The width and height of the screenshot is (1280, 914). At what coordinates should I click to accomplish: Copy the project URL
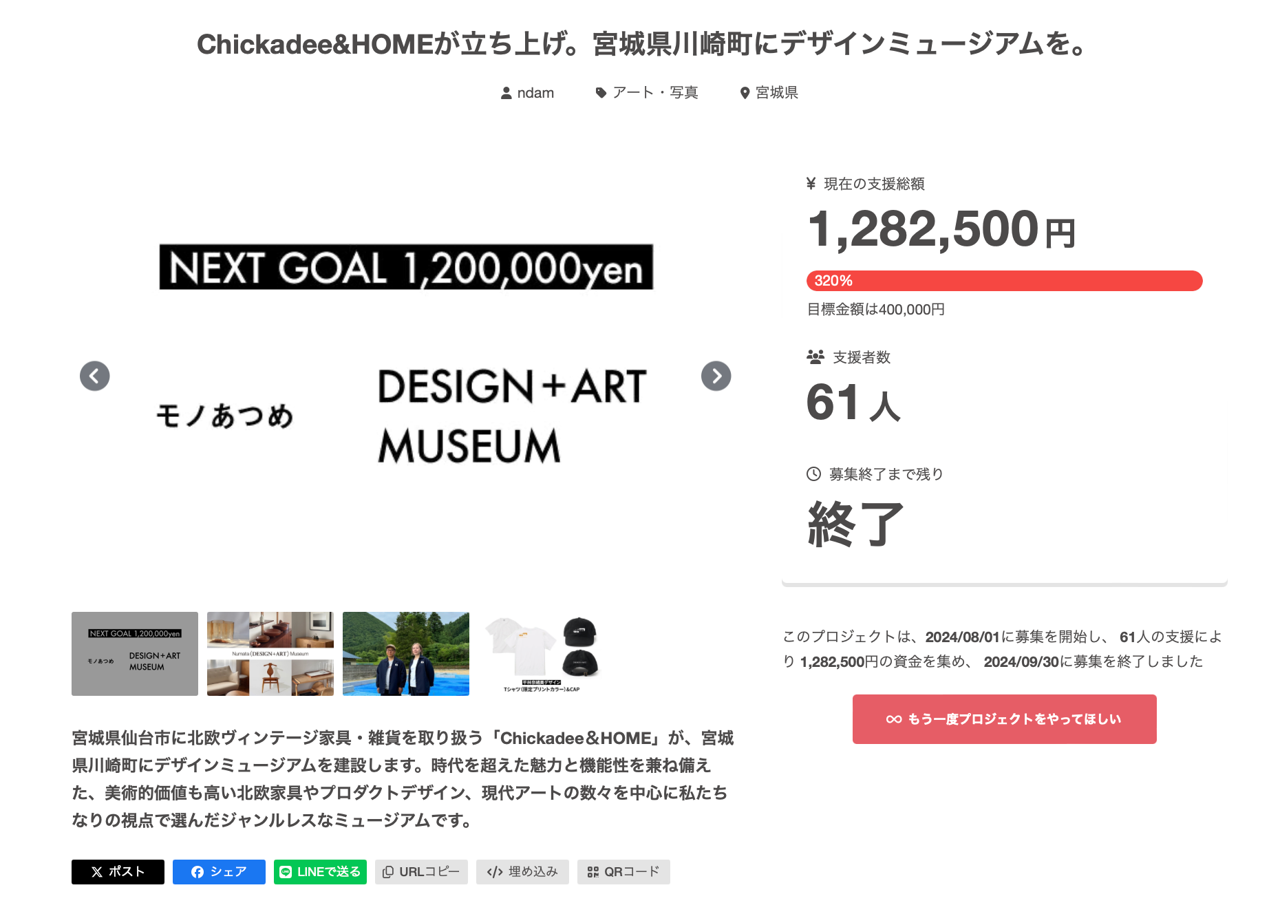421,872
